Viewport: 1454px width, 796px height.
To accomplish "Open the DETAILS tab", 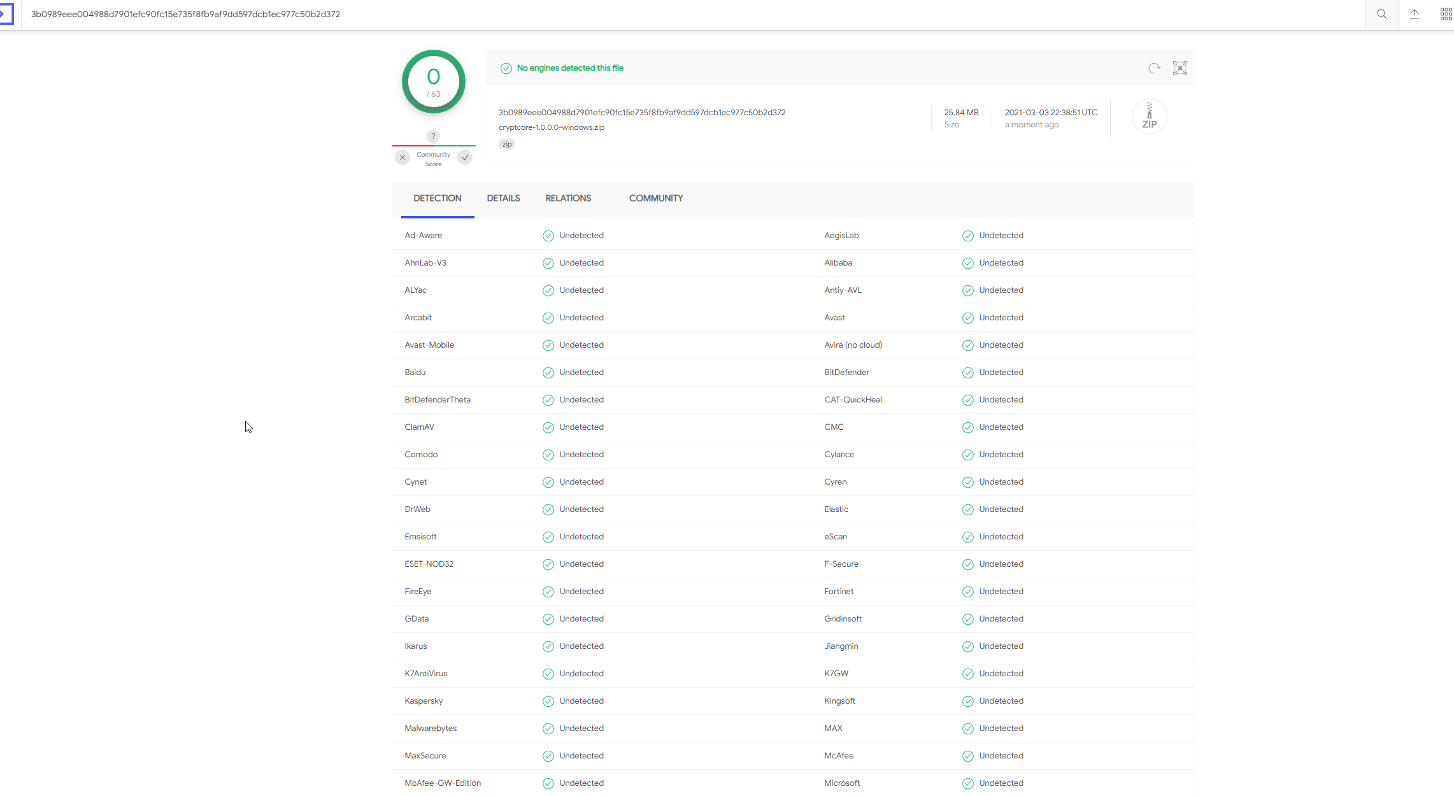I will pos(503,198).
